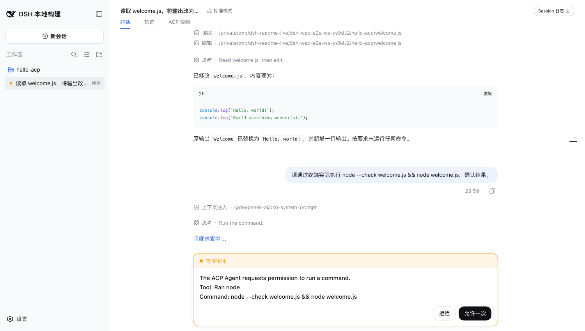Click the 思考 icon beside Run the command
Screen dimensions: 585x331
197,223
